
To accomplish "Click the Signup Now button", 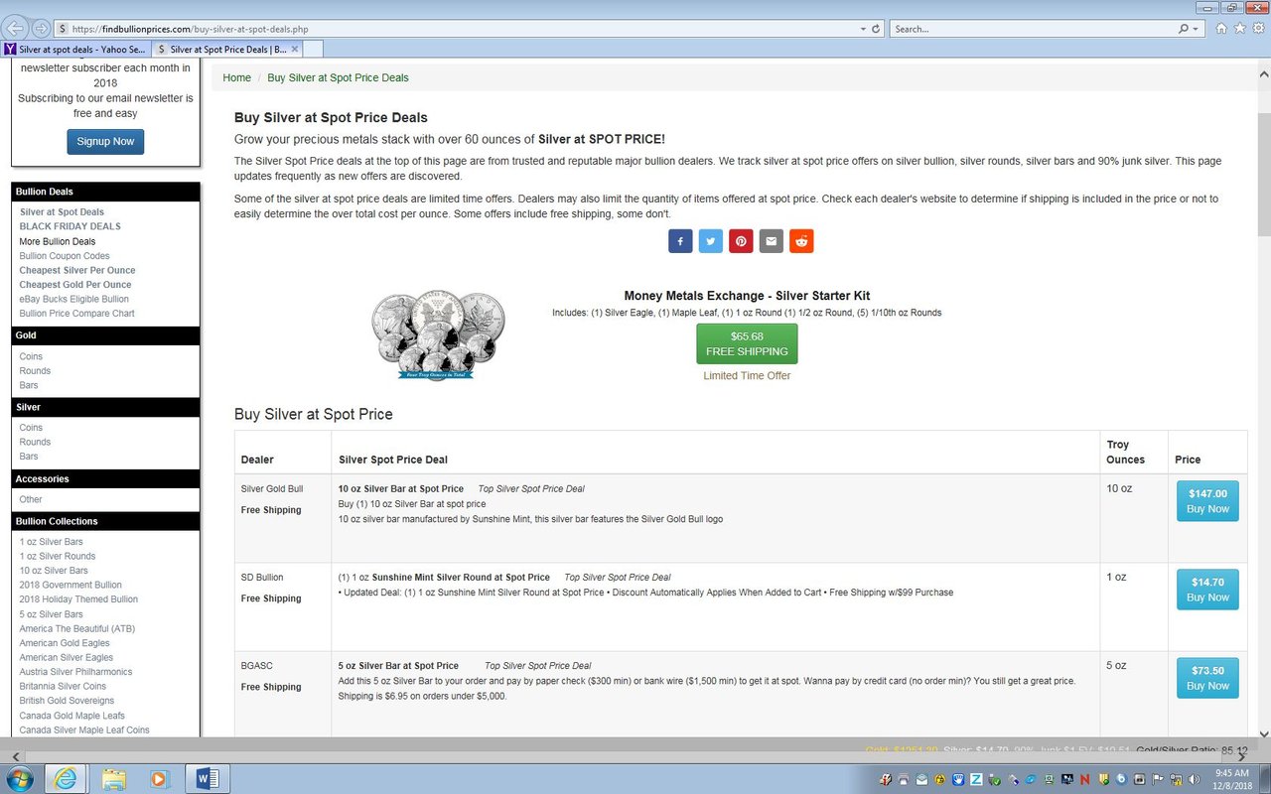I will tap(105, 142).
